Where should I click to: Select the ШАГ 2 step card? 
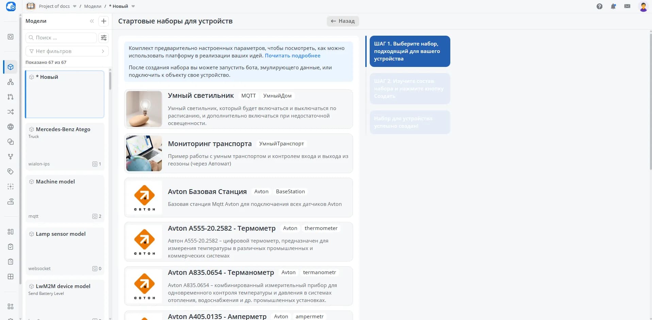pos(410,89)
